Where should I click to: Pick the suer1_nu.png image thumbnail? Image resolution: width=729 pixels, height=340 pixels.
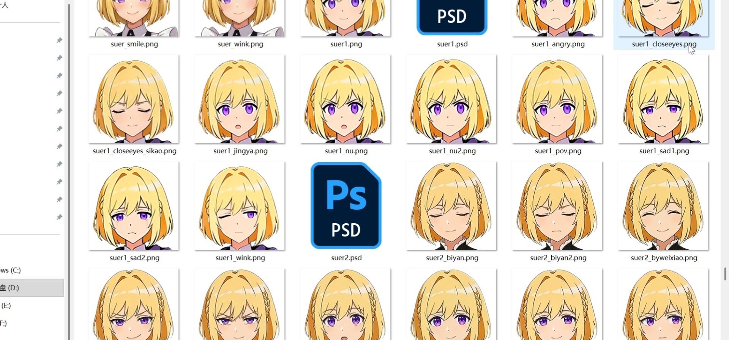346,99
